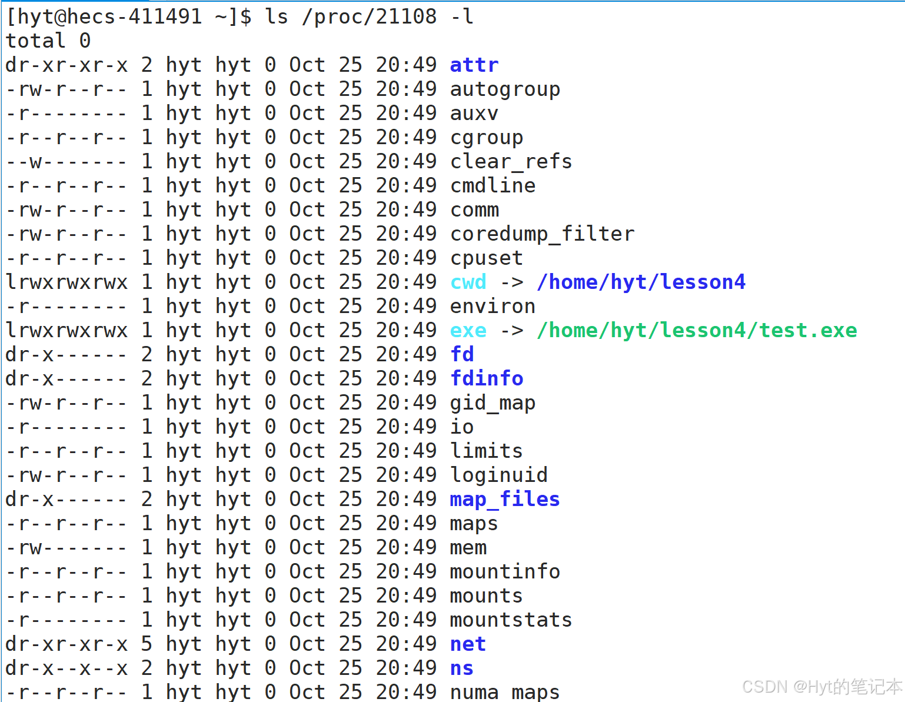Select the 'fd' directory name
The image size is (905, 702).
pyautogui.click(x=462, y=354)
